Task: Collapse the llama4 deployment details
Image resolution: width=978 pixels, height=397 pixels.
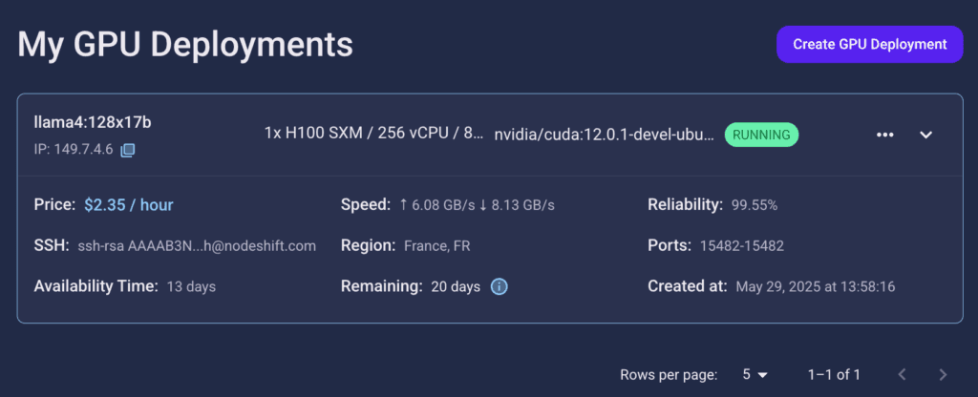Action: click(x=926, y=135)
